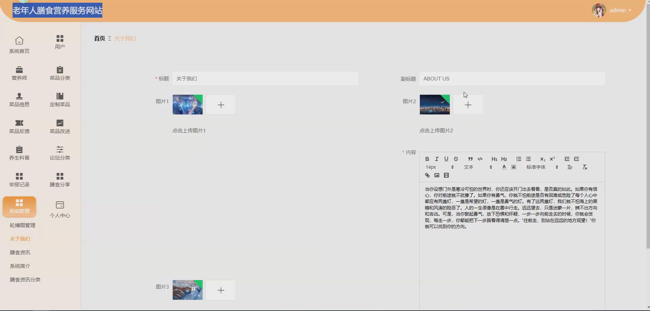Add another image for 图片1
This screenshot has height=311, width=650.
click(x=221, y=105)
